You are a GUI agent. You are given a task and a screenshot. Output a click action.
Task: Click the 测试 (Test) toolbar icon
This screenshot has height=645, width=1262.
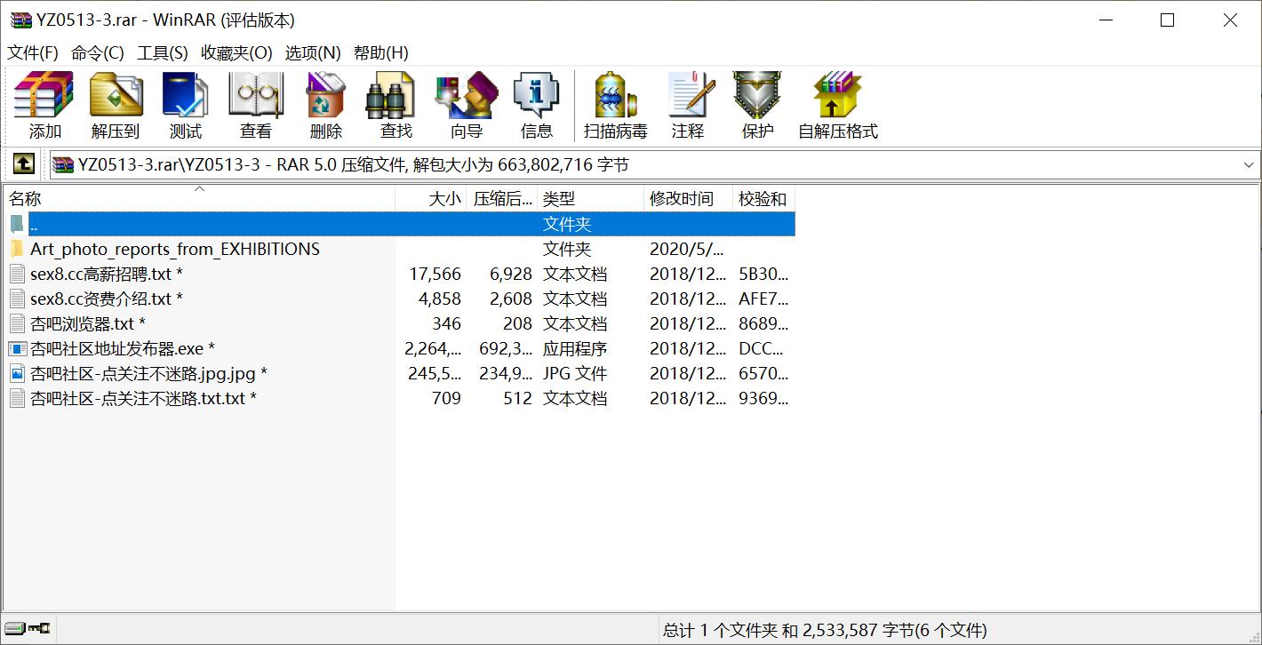185,95
